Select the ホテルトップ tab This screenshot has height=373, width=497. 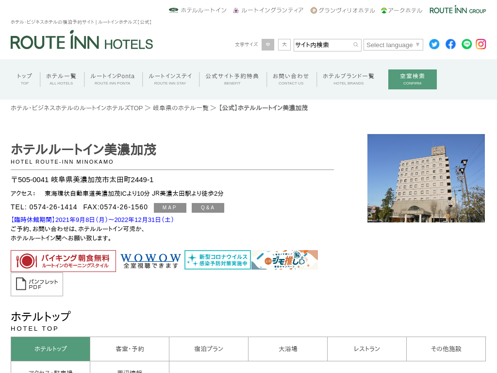50,349
